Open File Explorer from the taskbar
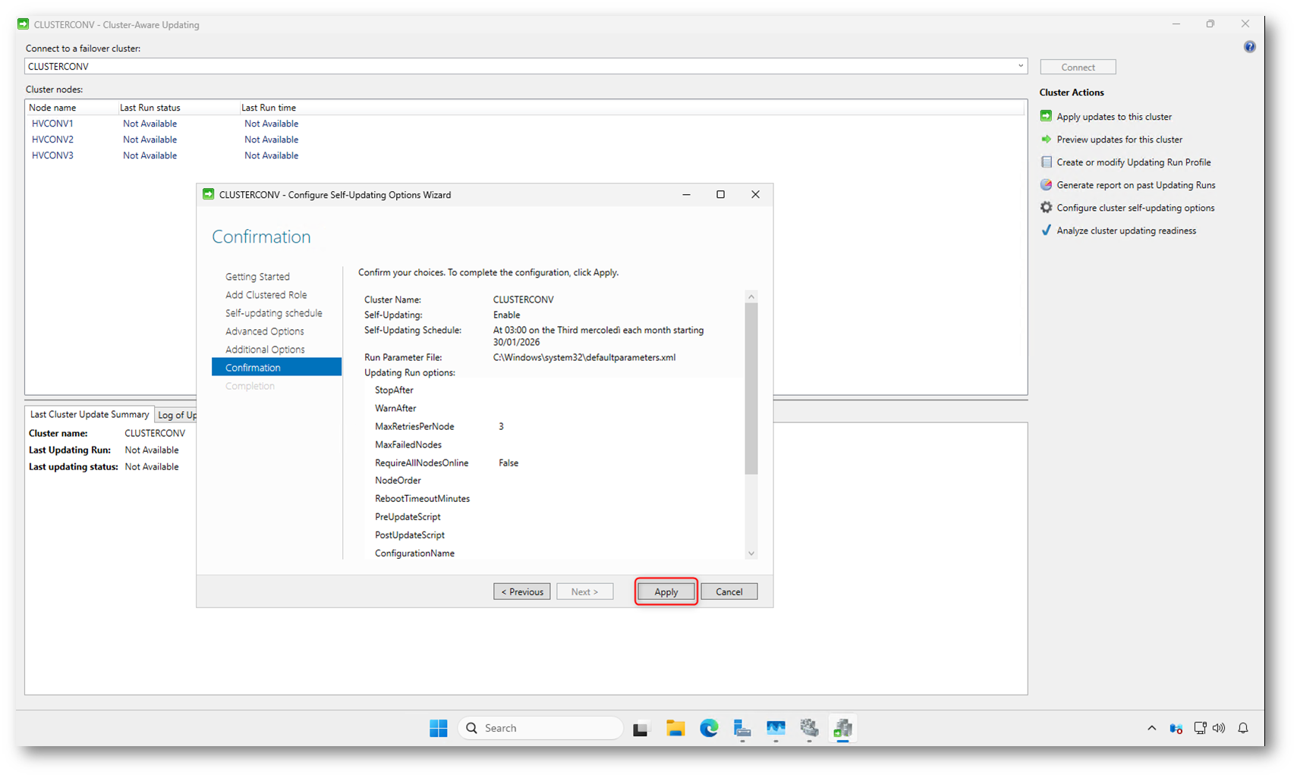The height and width of the screenshot is (778, 1297). (x=675, y=728)
